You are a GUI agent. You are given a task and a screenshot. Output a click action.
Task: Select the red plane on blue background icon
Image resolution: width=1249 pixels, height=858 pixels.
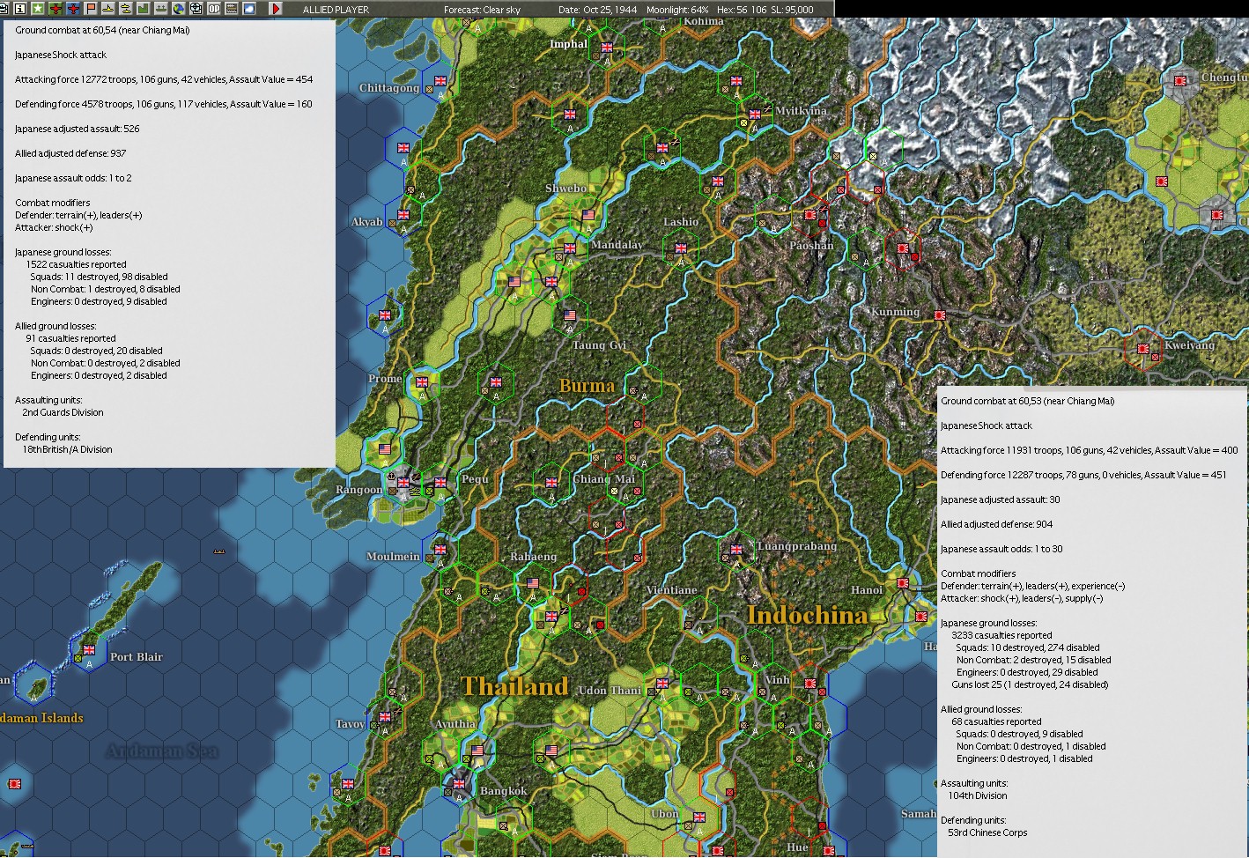coord(73,9)
